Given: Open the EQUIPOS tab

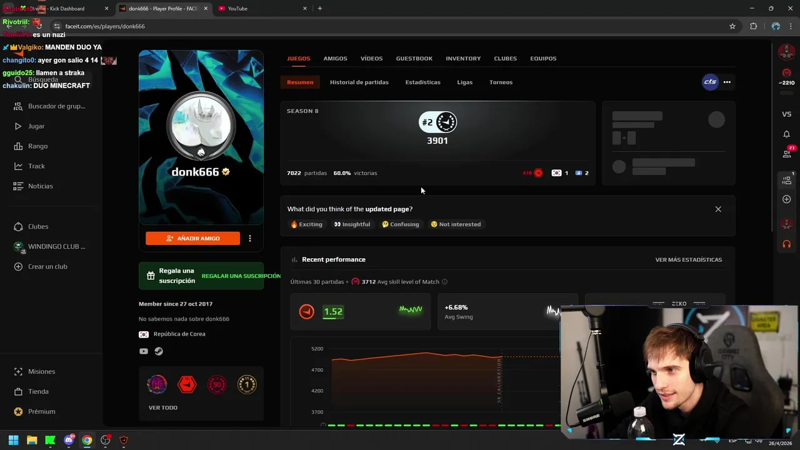Looking at the screenshot, I should [x=543, y=58].
